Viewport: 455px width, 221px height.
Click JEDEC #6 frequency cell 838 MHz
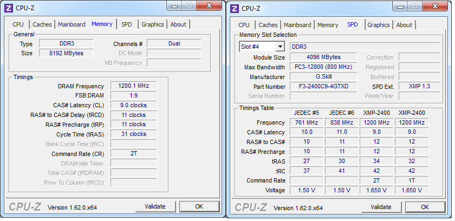(x=342, y=122)
